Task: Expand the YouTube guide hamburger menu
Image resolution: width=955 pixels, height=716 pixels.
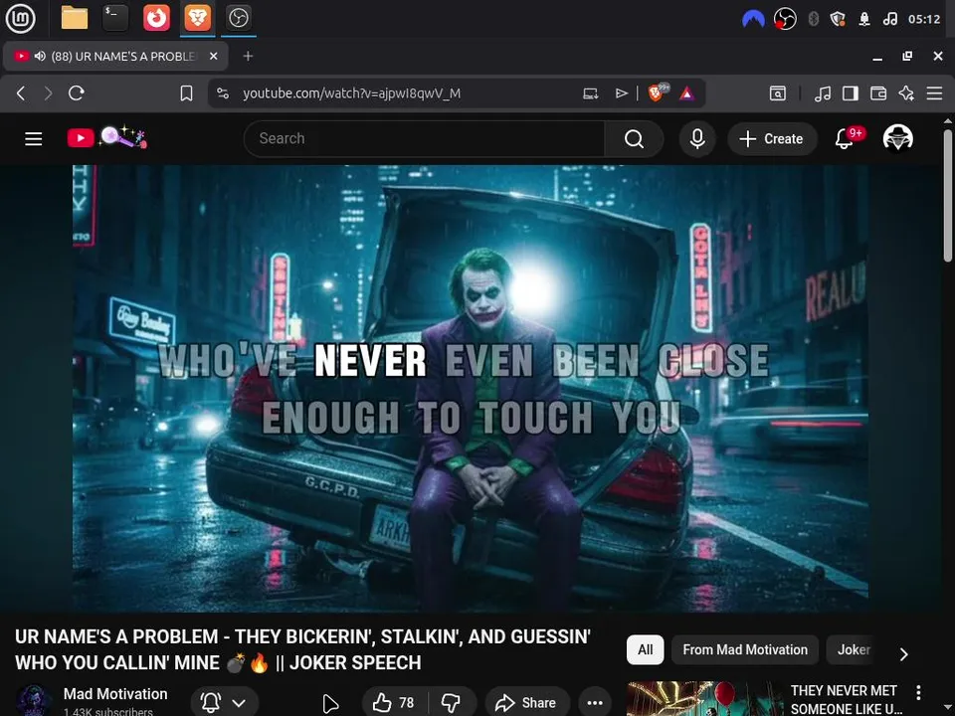Action: (34, 139)
